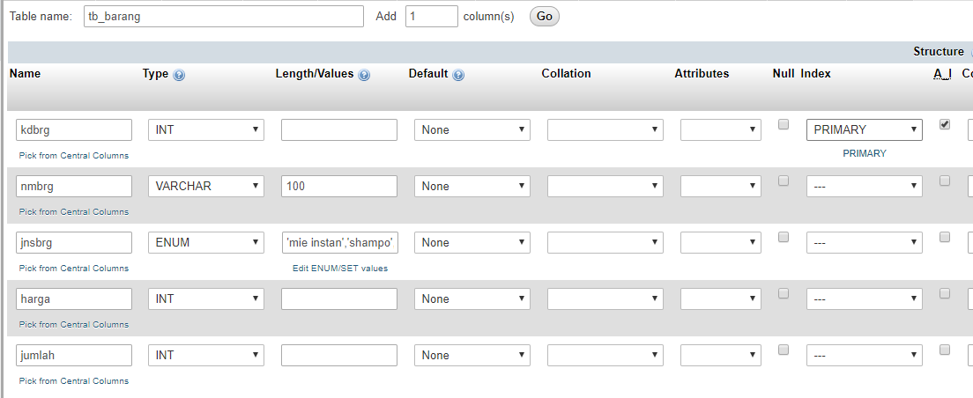This screenshot has height=398, width=973.
Task: Toggle the Null checkbox for kdbrg
Action: pyautogui.click(x=783, y=125)
